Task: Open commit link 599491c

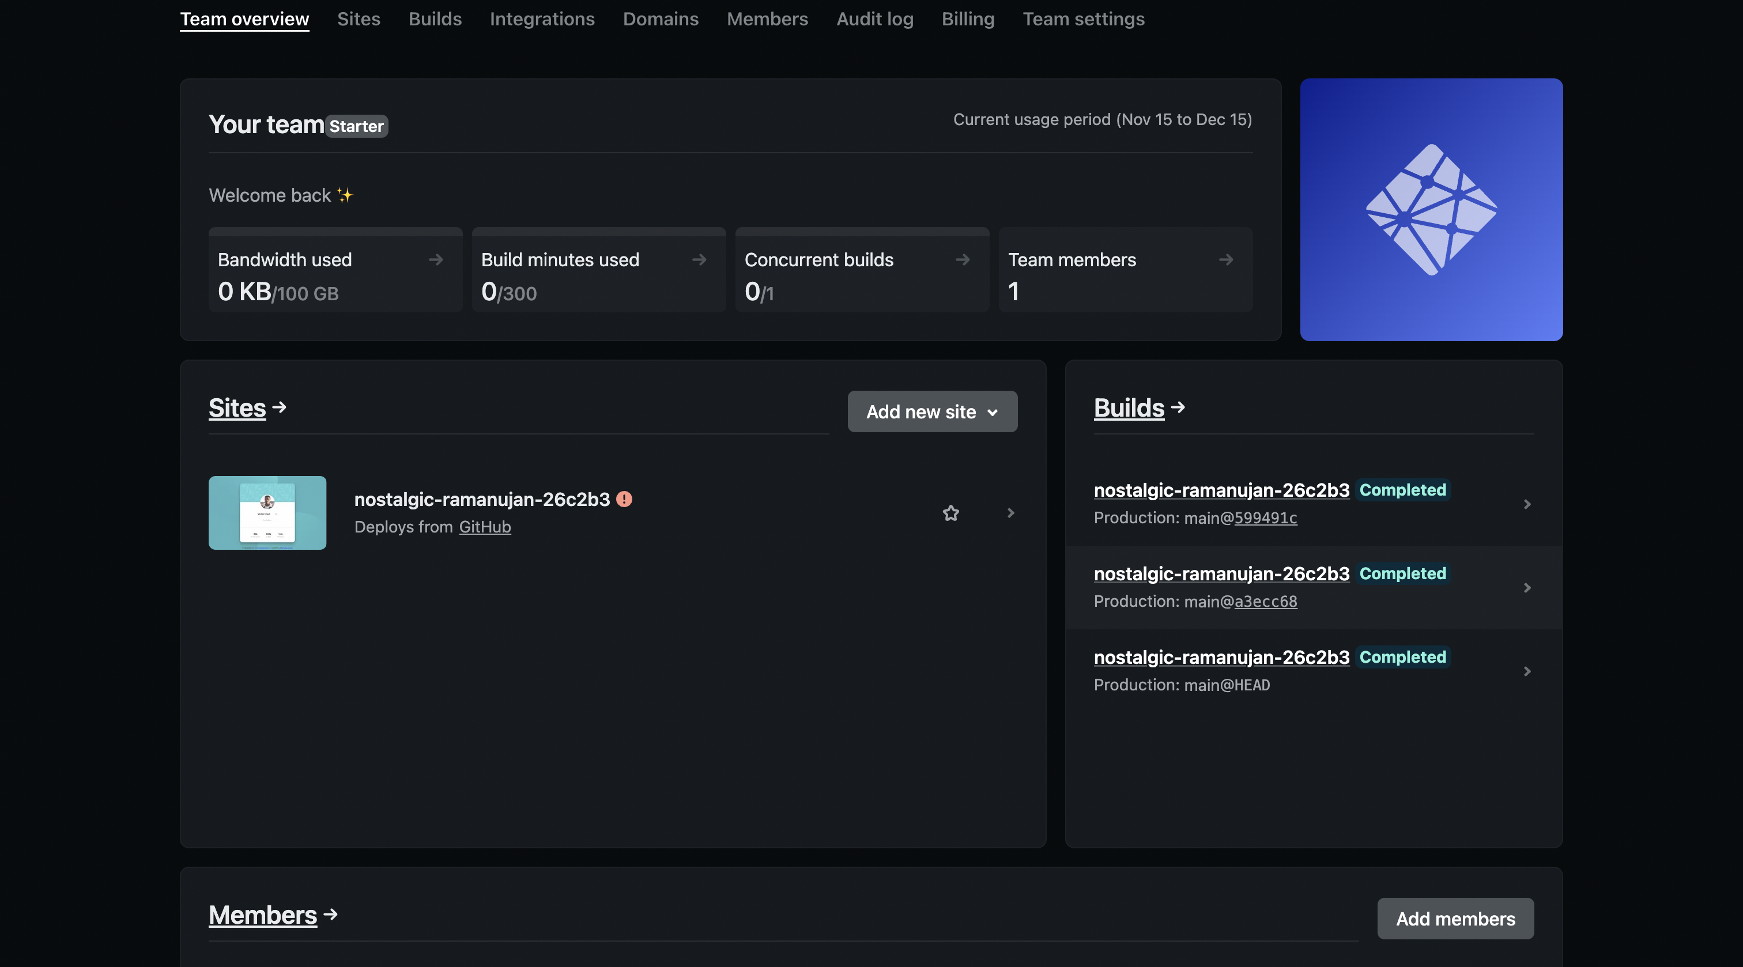Action: [1265, 518]
